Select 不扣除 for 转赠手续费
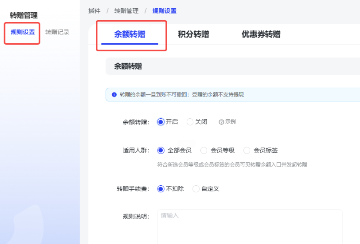Image resolution: width=360 pixels, height=244 pixels. 161,189
